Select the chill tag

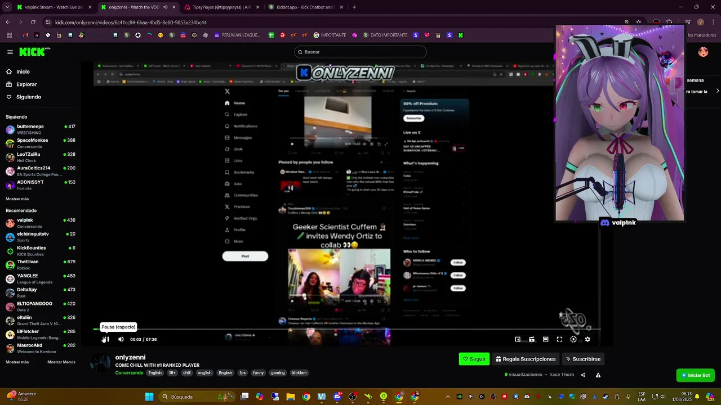coord(186,372)
